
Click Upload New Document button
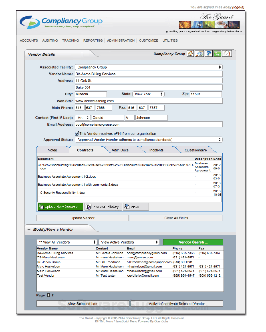[61, 207]
